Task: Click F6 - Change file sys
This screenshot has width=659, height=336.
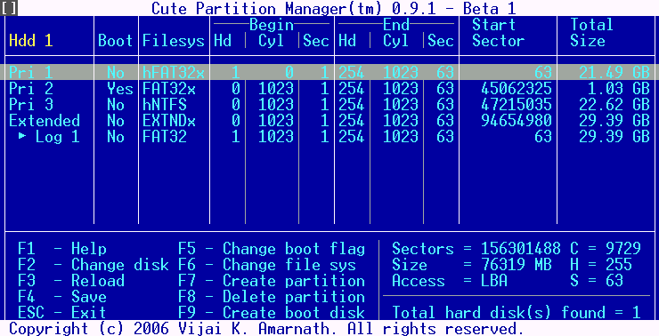Action: pos(267,265)
